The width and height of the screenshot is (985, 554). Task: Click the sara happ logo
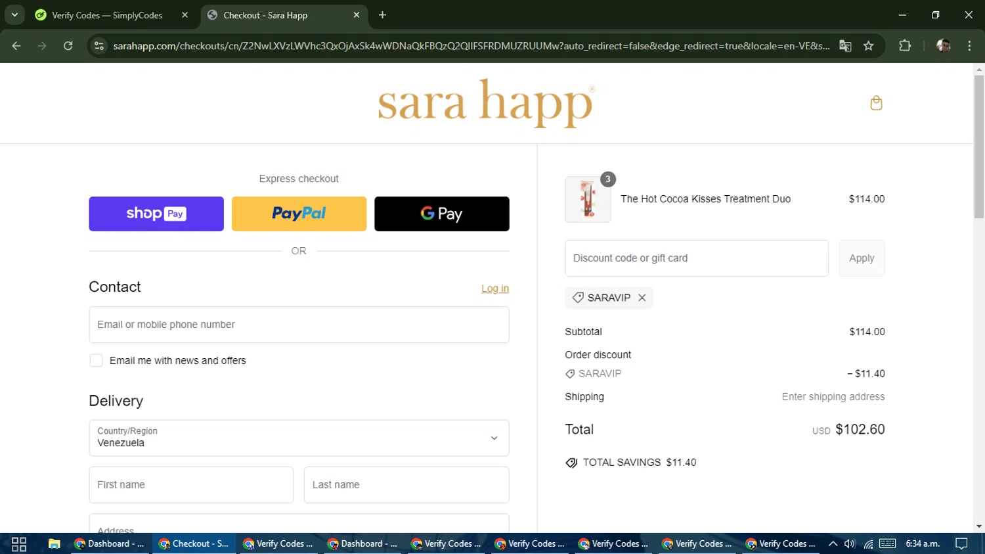[x=487, y=103]
